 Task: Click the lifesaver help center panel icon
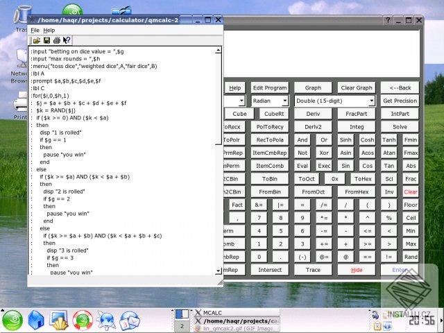(x=83, y=321)
